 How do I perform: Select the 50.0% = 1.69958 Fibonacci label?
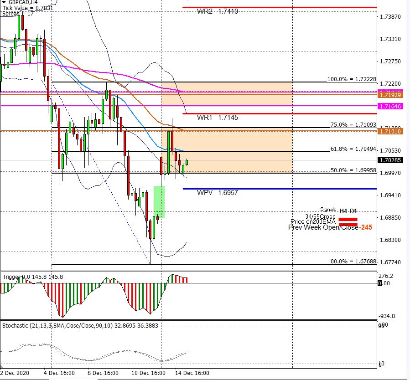(353, 170)
